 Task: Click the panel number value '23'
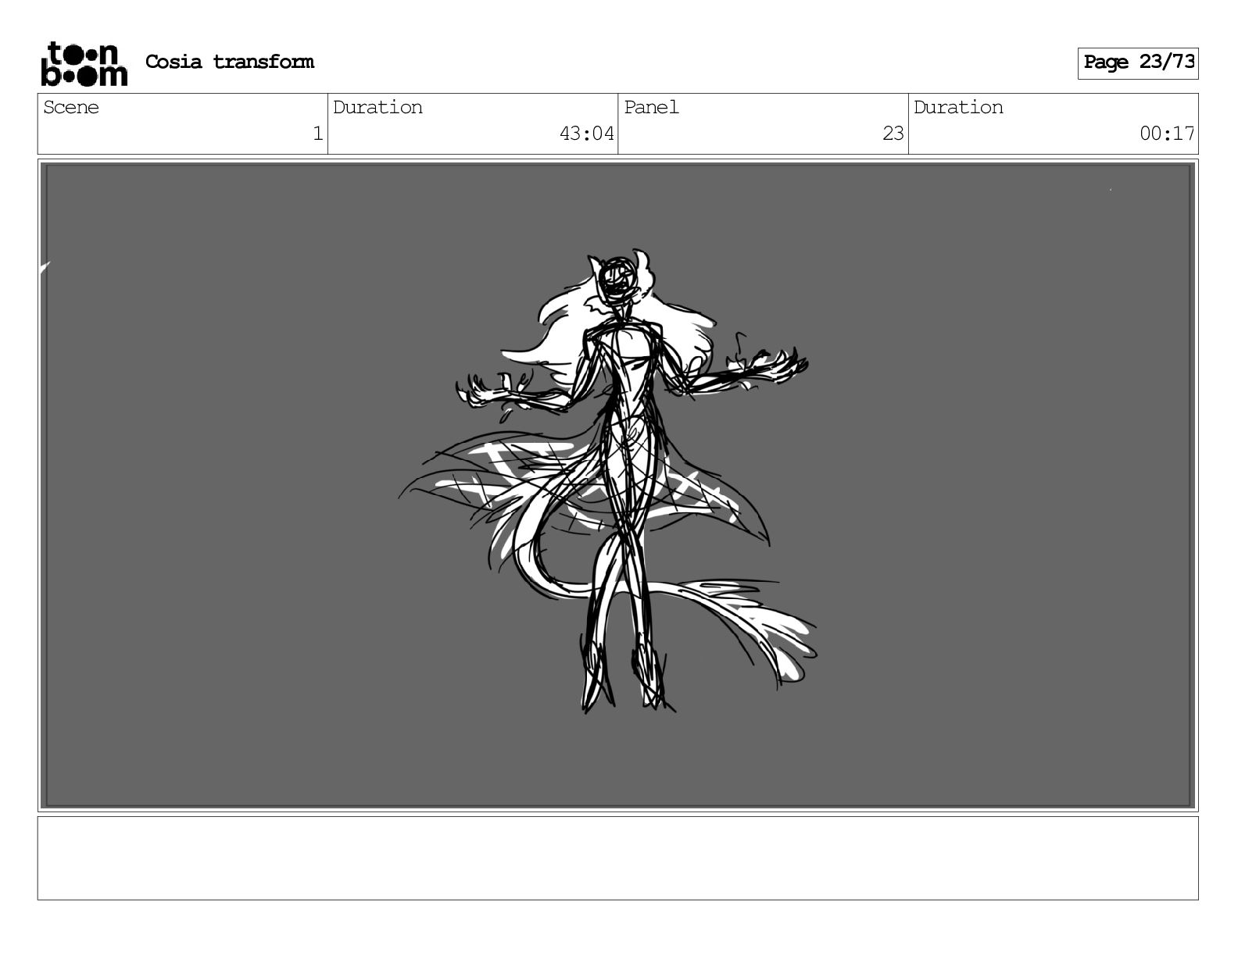[893, 134]
